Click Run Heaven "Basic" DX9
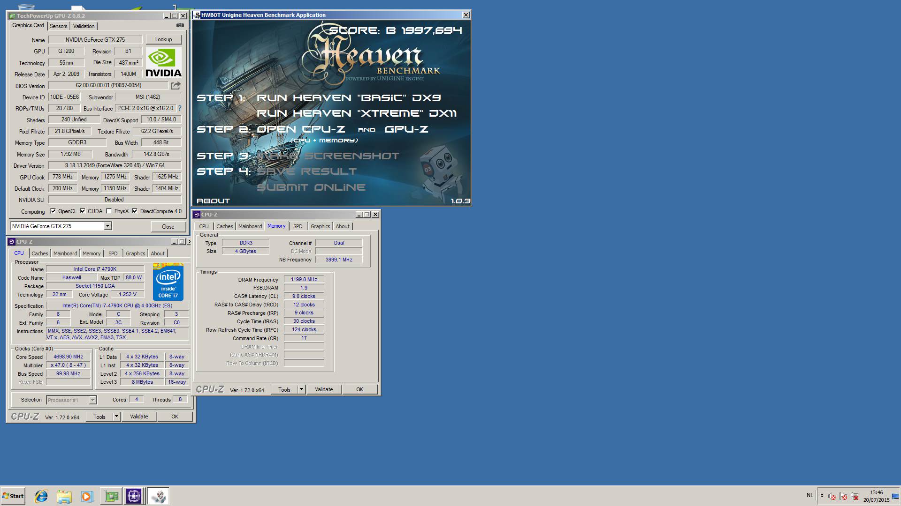 349,98
